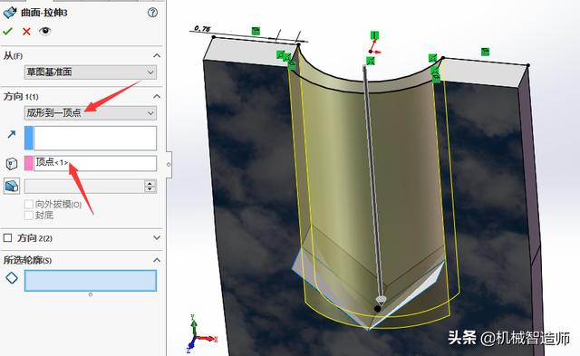The image size is (580, 356).
Task: Open the 草图基准面 start condition dropdown
Action: [x=91, y=72]
